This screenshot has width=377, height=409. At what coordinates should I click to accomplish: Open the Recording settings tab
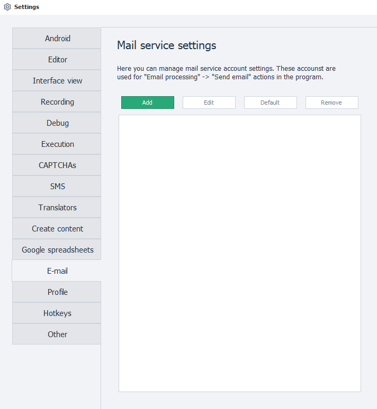[x=57, y=102]
